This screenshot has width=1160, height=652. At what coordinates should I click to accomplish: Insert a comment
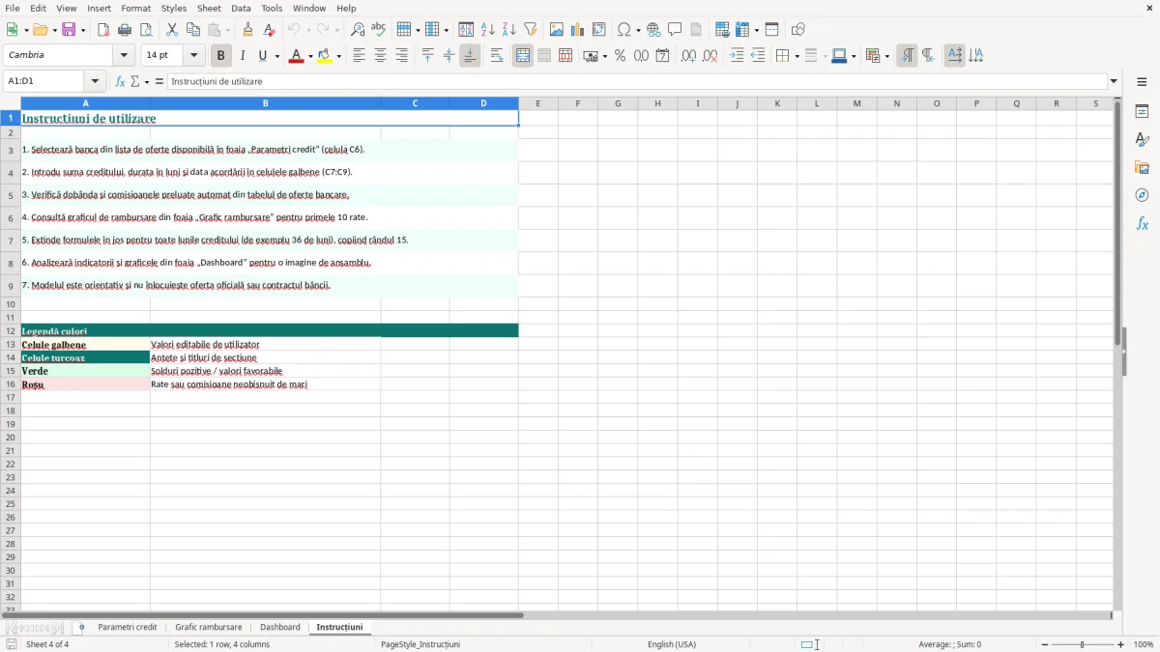click(676, 30)
